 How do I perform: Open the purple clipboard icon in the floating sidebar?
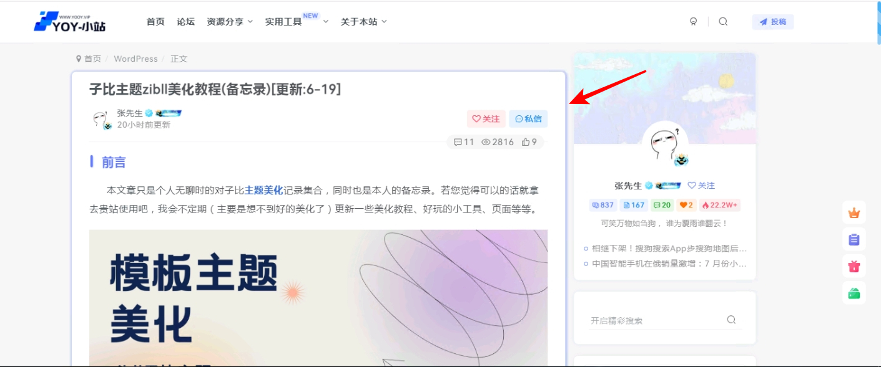(854, 239)
